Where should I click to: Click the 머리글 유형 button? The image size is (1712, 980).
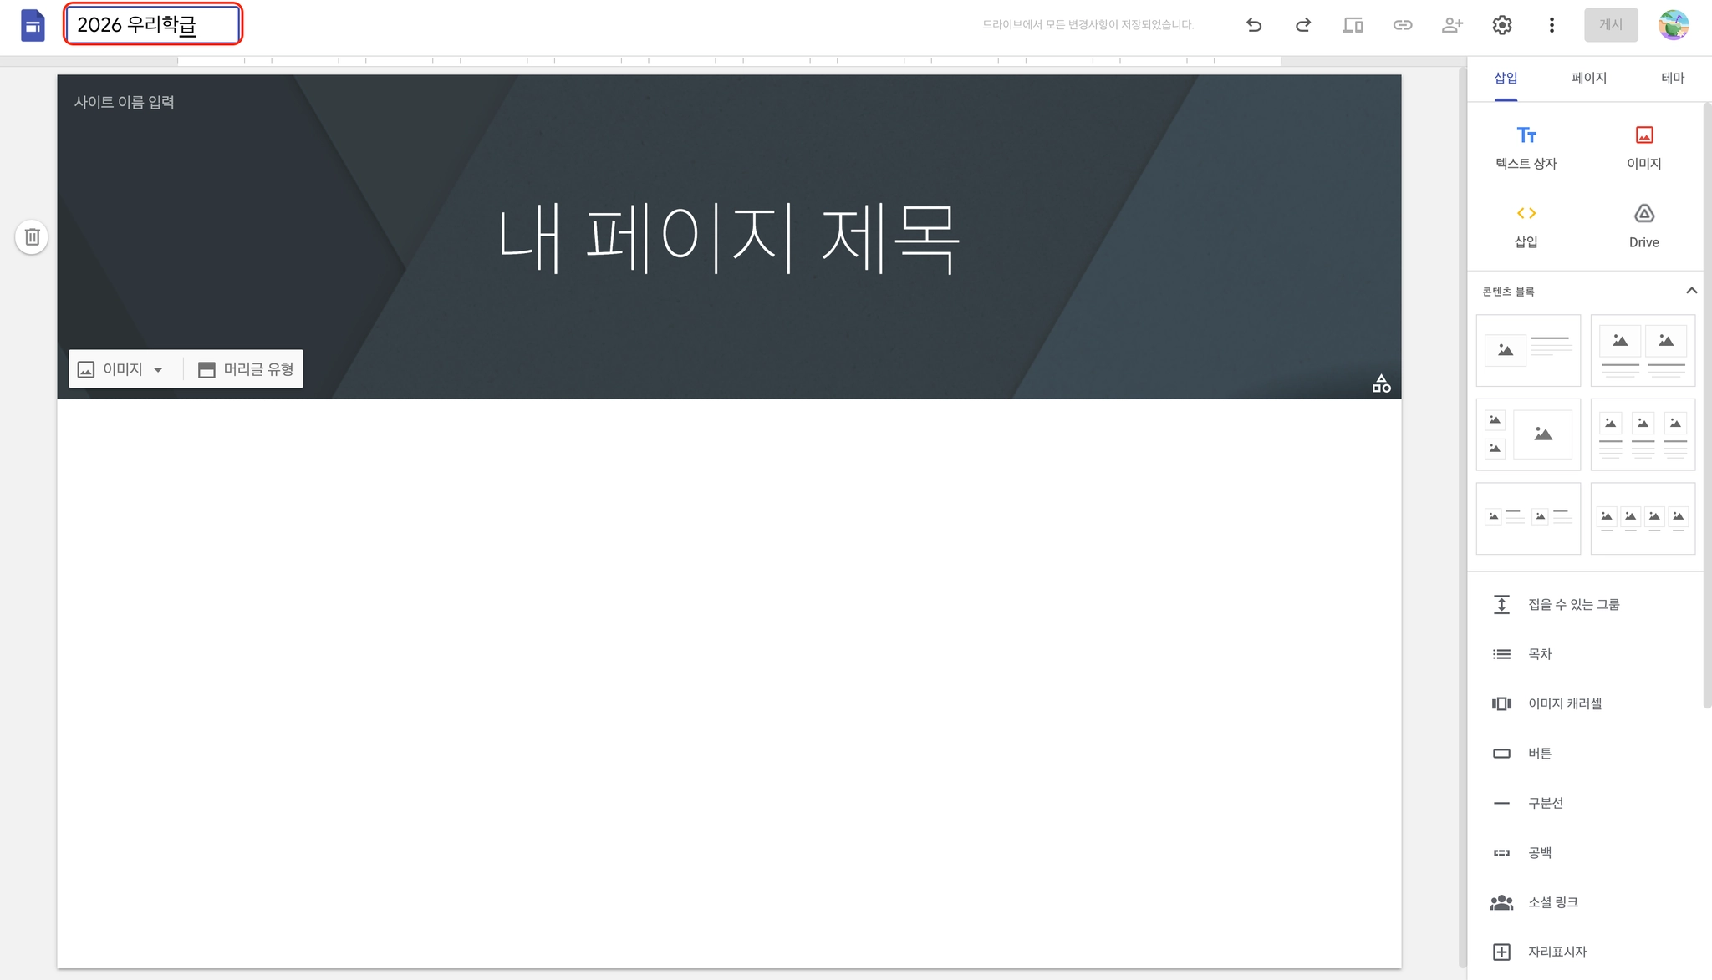(245, 369)
